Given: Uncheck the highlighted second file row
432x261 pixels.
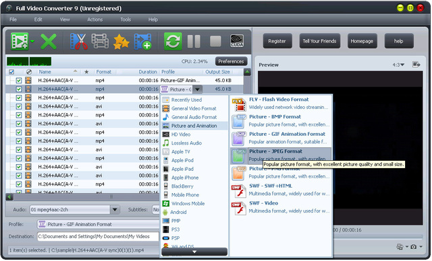Looking at the screenshot, I should point(19,89).
